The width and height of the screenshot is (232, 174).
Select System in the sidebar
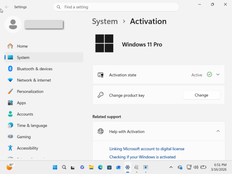pos(44,58)
